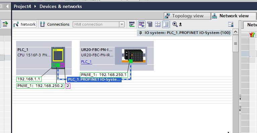Screen dimensions: 257x133
Task: Click the pin icon on IO system banner
Action: tap(140, 33)
